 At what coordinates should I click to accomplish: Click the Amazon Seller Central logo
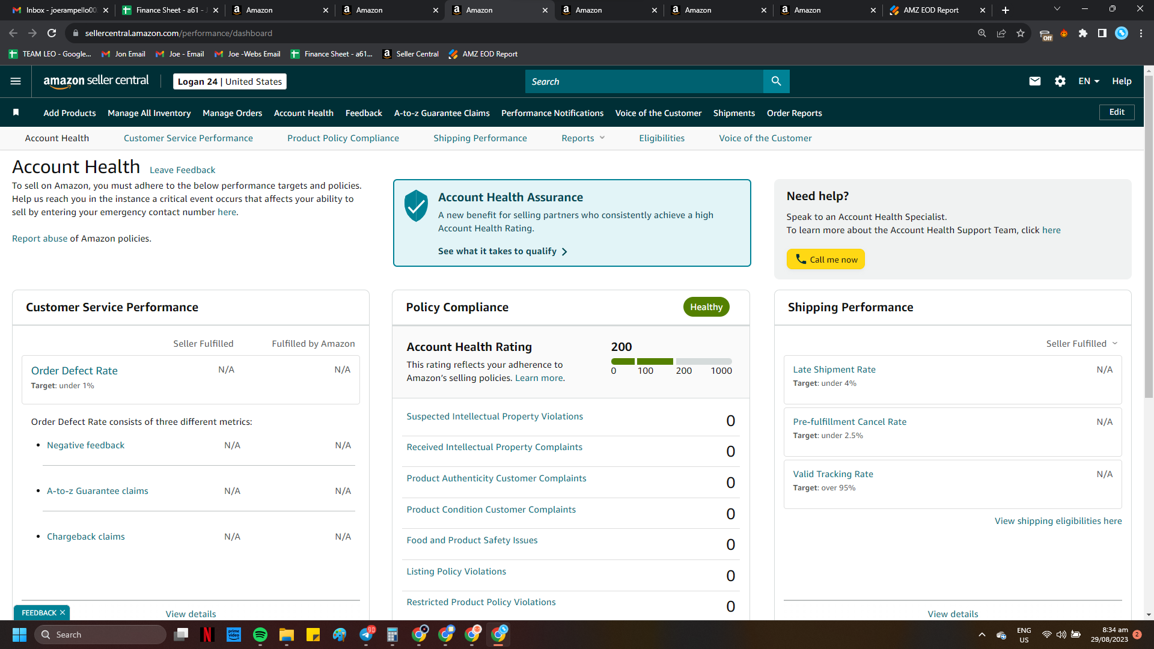tap(96, 81)
